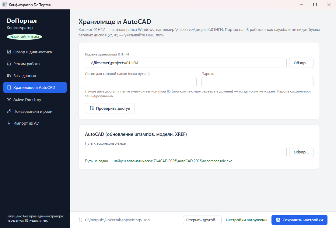336x228 pixels.
Task: Go to the База данных section
Action: coord(35,75)
